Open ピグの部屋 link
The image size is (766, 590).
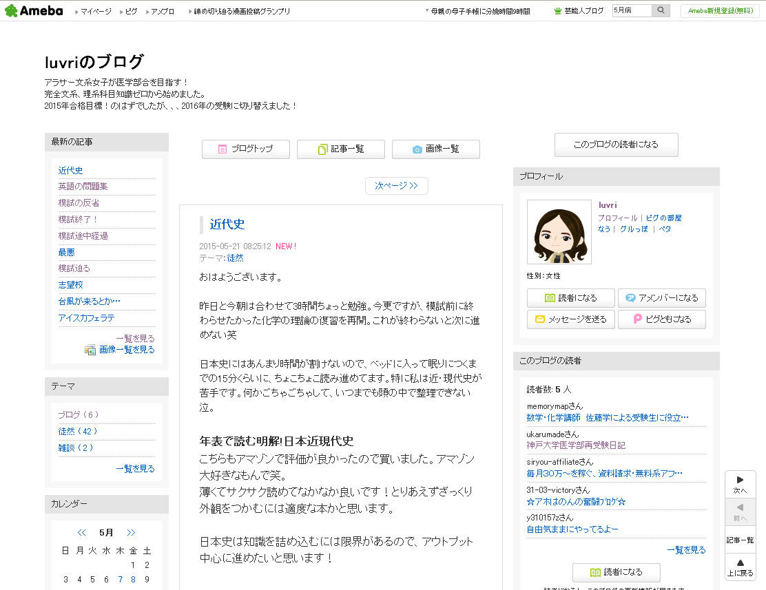pyautogui.click(x=664, y=218)
